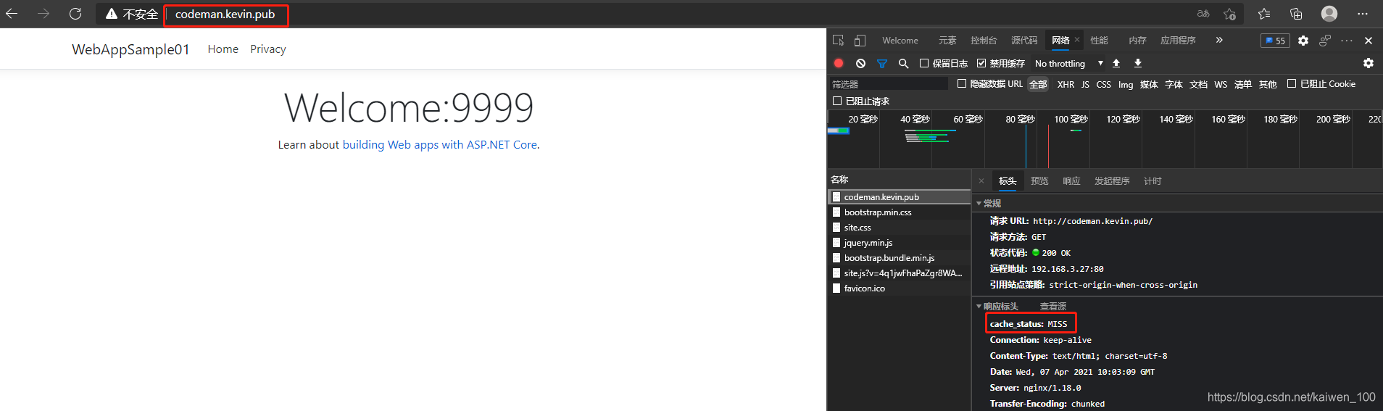Open the WebAppSample01 brand link
The image size is (1383, 411).
coord(130,49)
